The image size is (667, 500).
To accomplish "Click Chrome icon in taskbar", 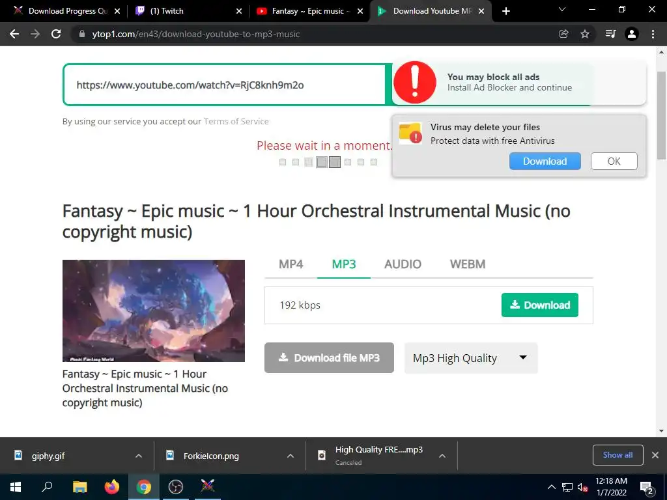I will pos(144,487).
